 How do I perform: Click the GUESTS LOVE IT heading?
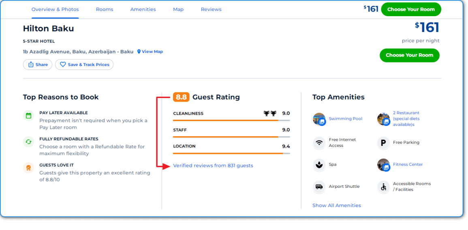click(x=56, y=165)
